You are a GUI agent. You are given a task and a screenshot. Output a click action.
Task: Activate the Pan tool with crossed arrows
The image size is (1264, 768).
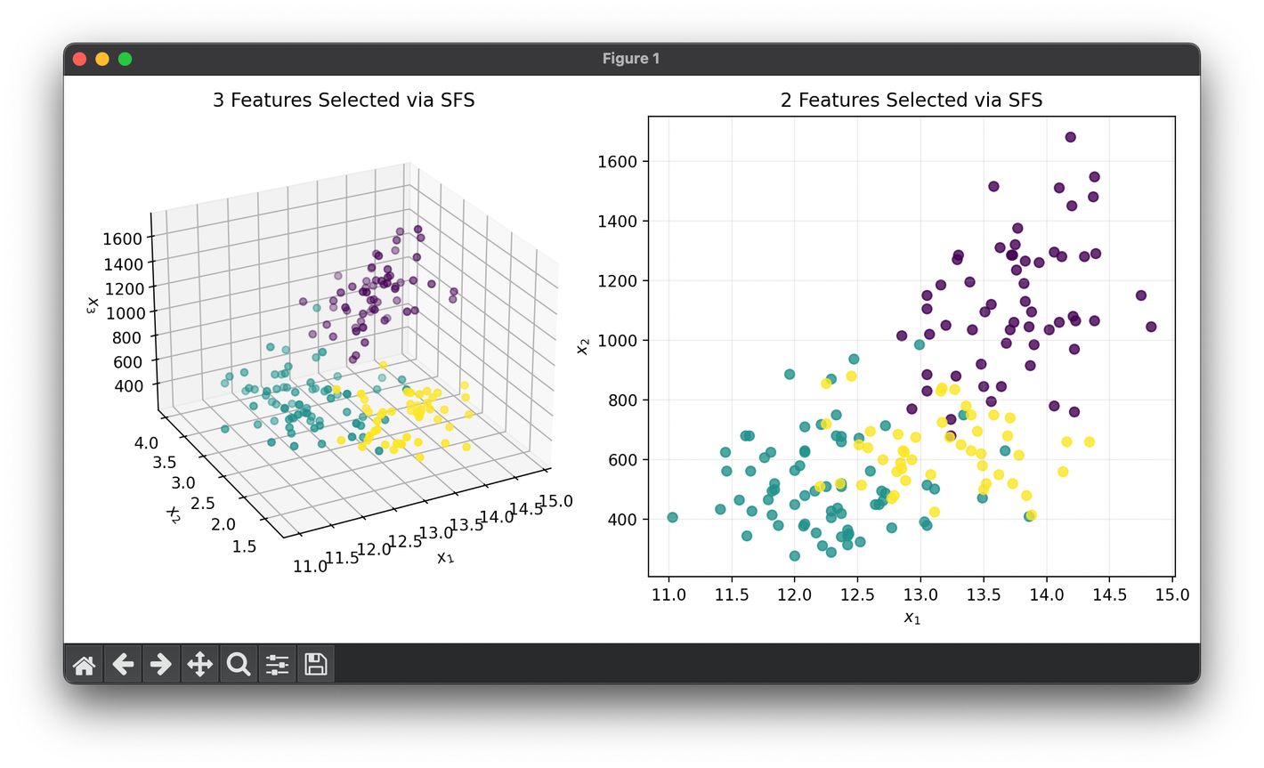point(199,664)
